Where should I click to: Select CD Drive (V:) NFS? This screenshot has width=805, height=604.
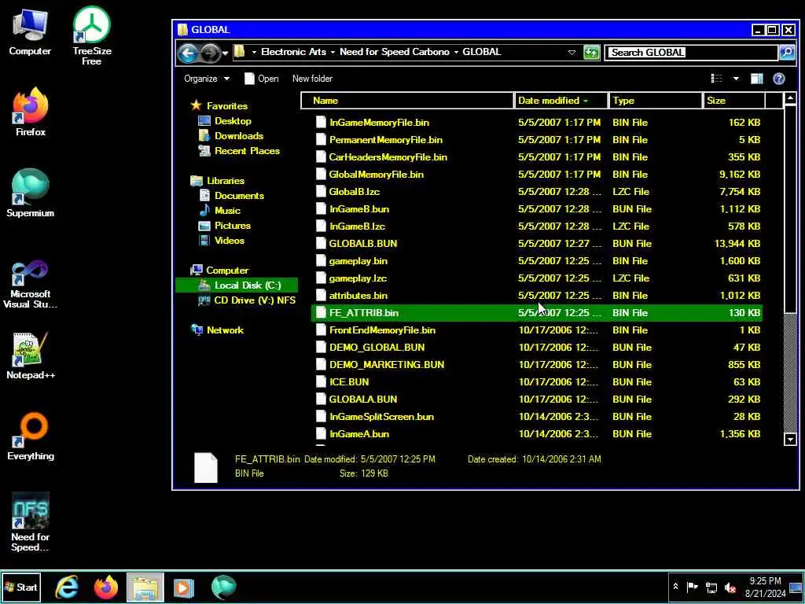246,300
